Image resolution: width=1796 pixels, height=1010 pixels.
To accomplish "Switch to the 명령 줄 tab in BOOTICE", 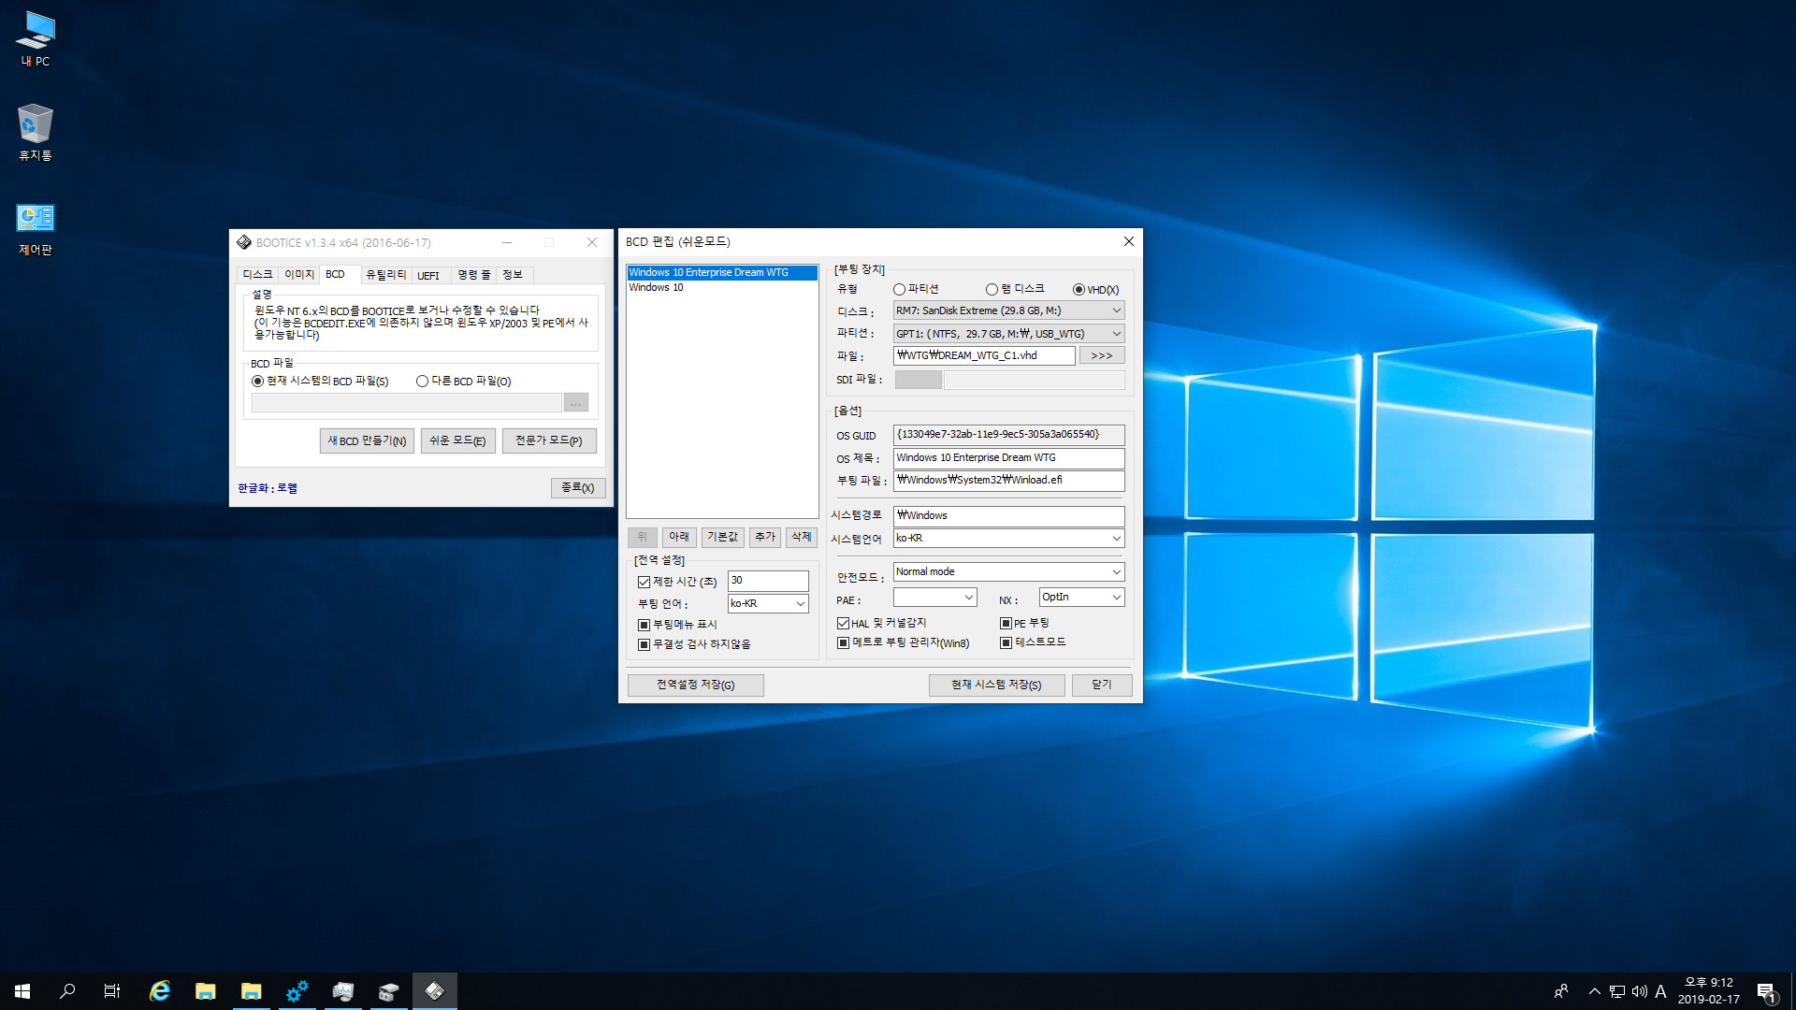I will point(473,275).
